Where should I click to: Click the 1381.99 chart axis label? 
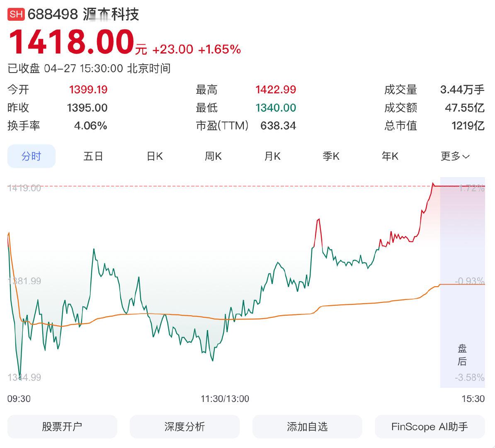[x=24, y=281]
